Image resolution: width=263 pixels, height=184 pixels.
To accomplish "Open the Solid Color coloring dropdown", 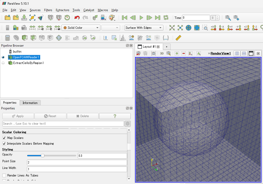I will coord(81,28).
